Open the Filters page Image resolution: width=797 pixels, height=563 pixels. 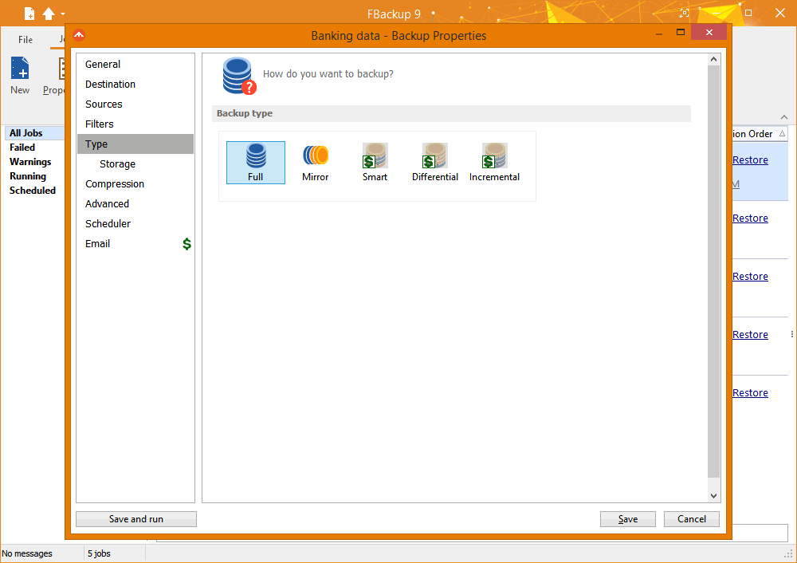[x=135, y=124]
